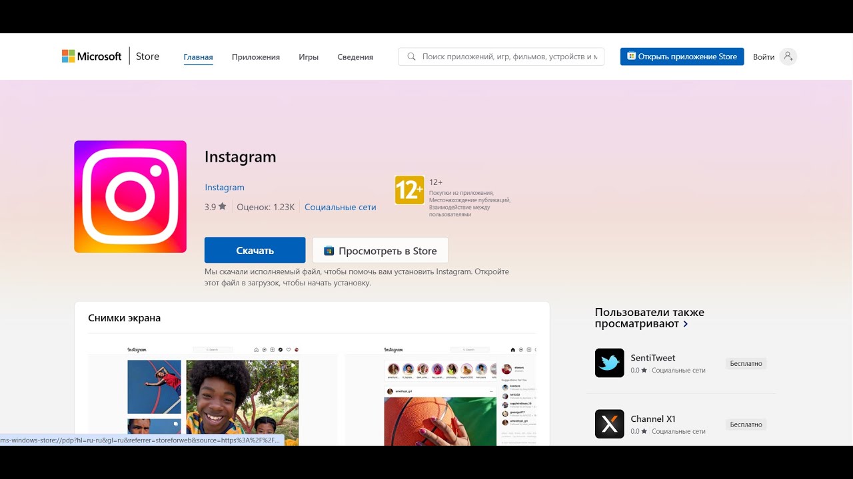This screenshot has height=479, width=853.
Task: Click the 3.9 star rating
Action: pos(215,207)
